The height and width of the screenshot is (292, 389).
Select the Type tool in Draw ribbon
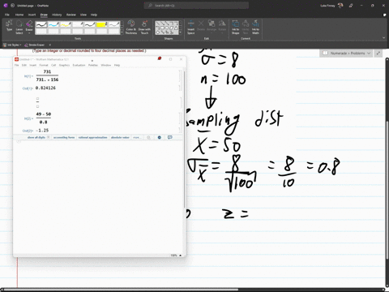coord(9,26)
